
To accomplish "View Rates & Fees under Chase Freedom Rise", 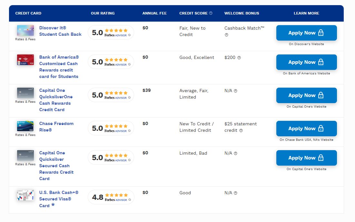I will click(25, 135).
